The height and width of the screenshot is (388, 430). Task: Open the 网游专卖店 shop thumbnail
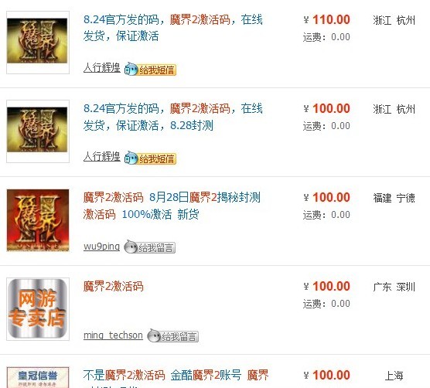click(38, 309)
